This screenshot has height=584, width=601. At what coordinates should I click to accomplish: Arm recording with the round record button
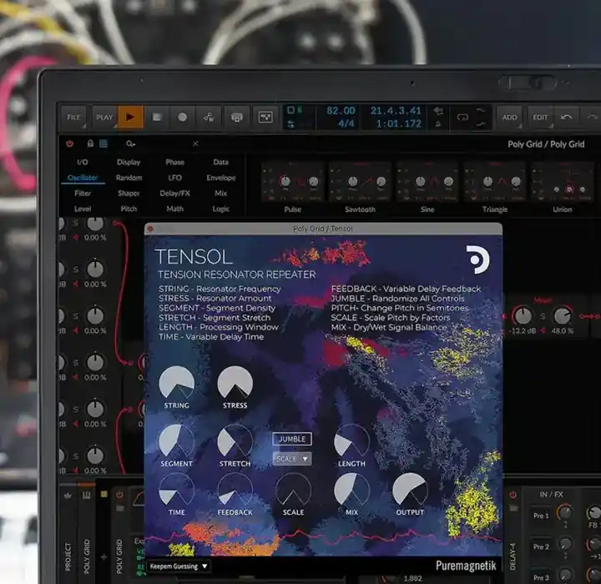coord(183,117)
